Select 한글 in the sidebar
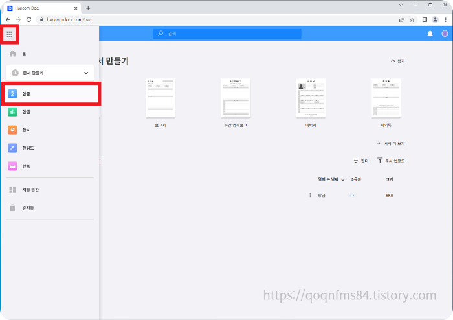This screenshot has height=320, width=453. (x=51, y=94)
